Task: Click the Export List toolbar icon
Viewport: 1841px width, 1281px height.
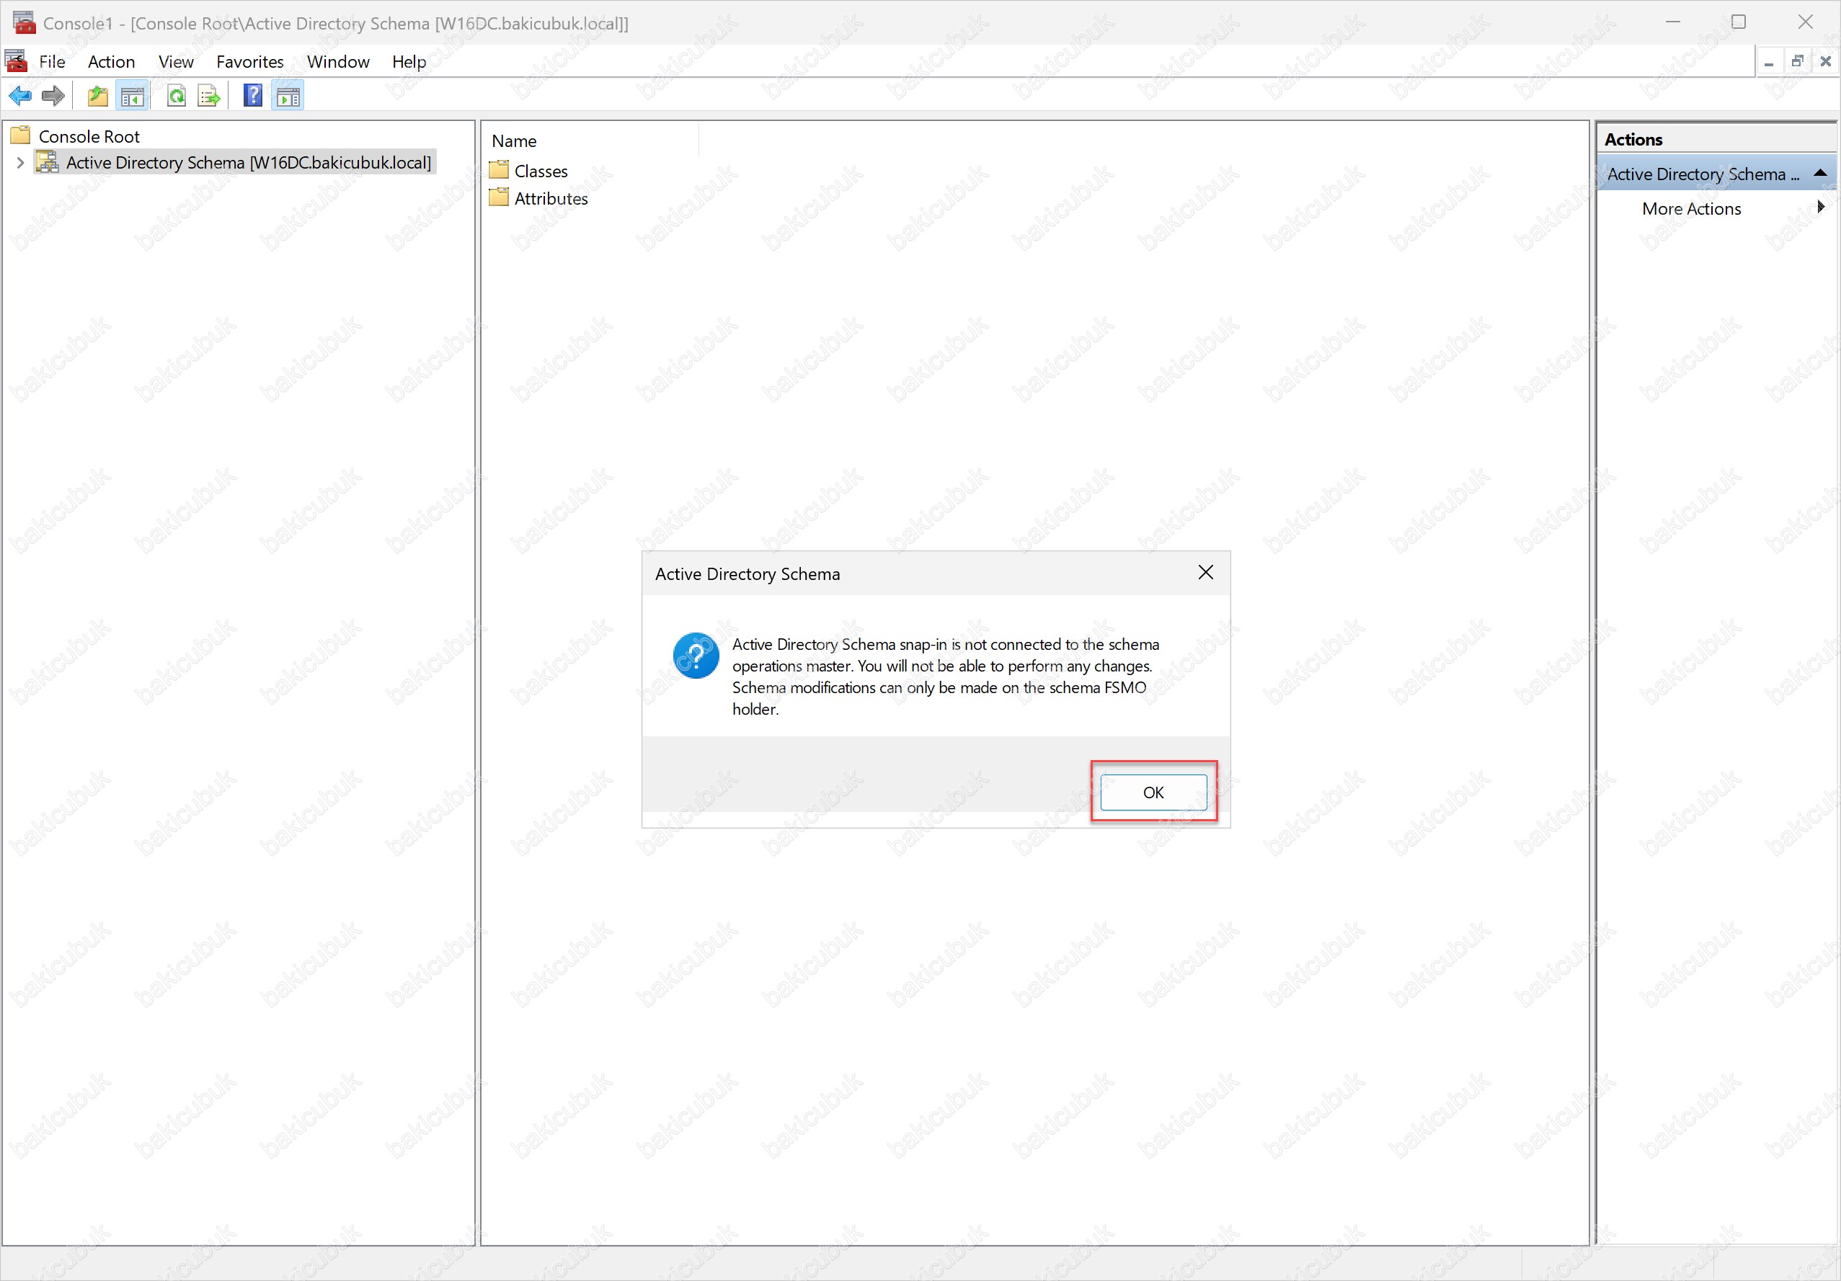Action: coord(209,97)
